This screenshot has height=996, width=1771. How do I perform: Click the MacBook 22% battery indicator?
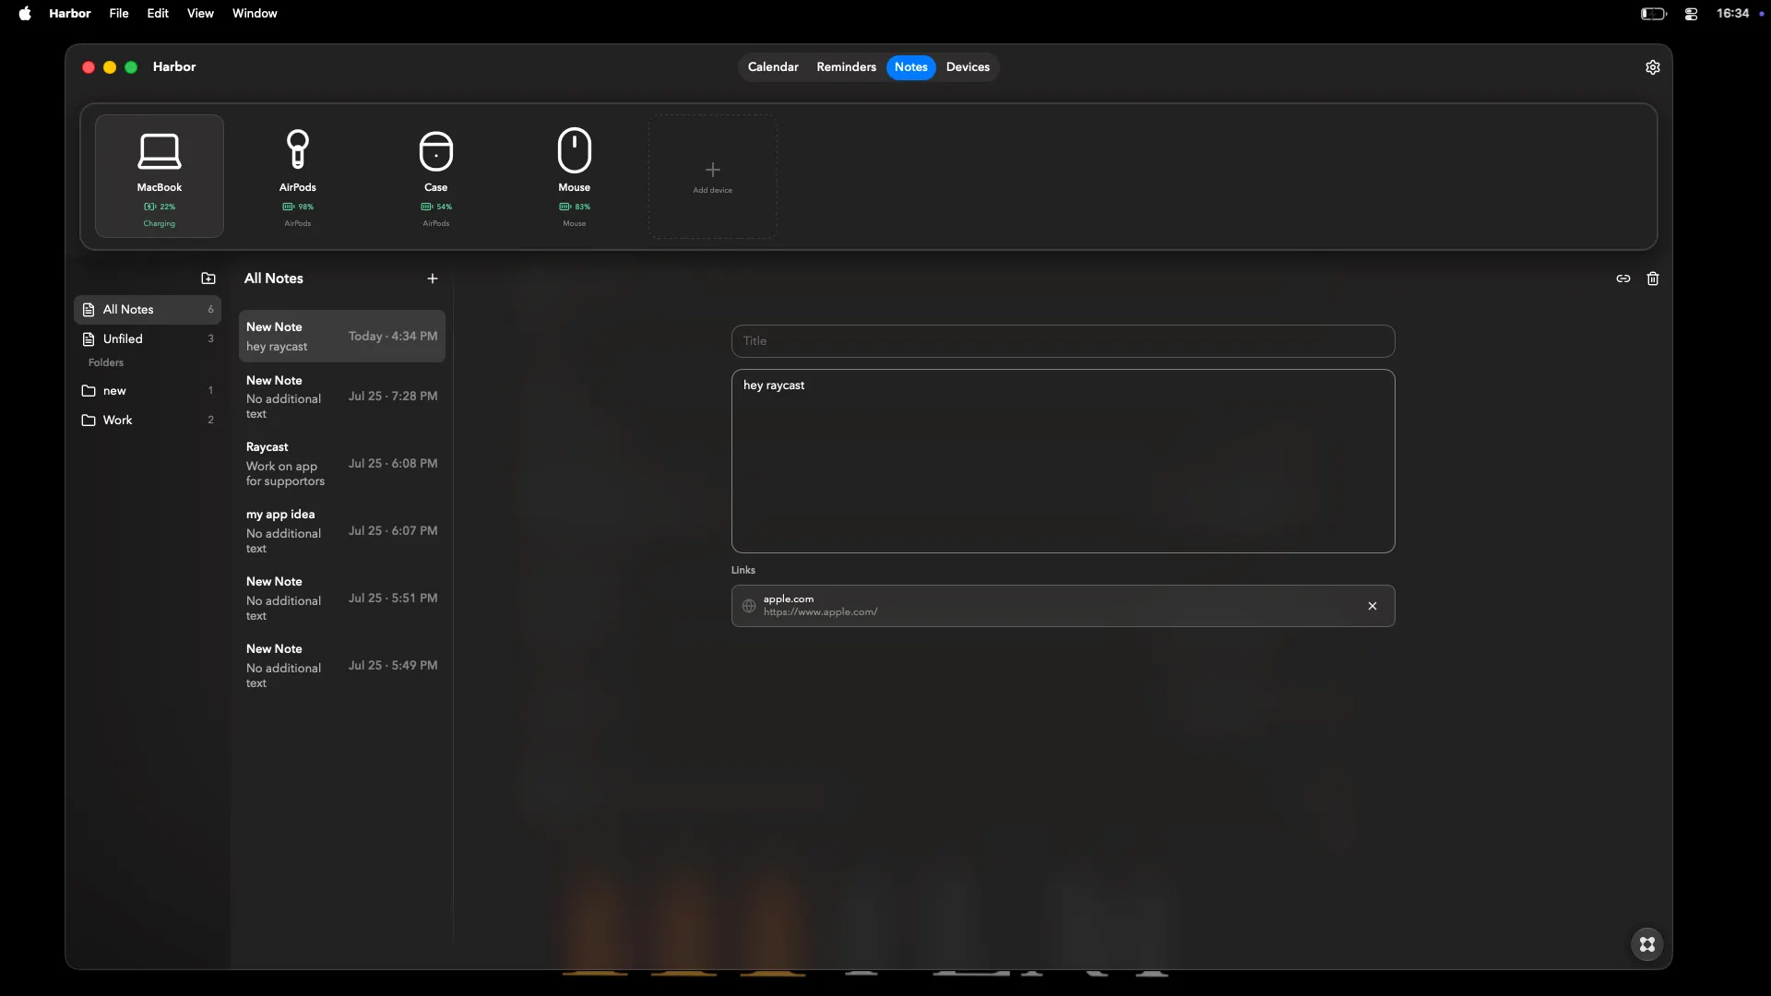(x=160, y=207)
